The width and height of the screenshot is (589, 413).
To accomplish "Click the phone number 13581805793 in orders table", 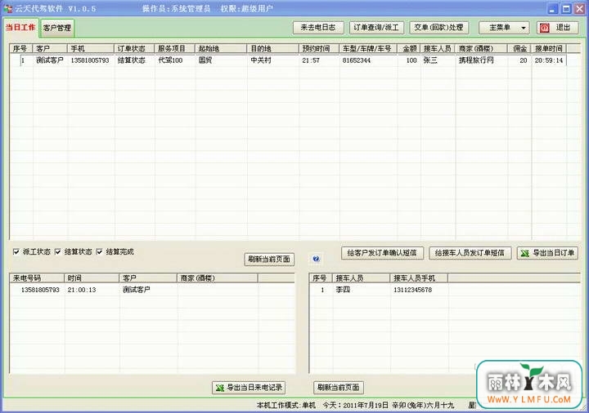I will (x=90, y=60).
